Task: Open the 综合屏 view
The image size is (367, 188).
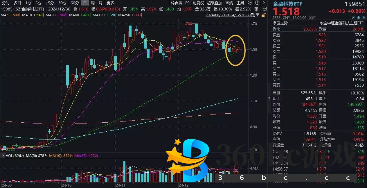Action: click(177, 3)
